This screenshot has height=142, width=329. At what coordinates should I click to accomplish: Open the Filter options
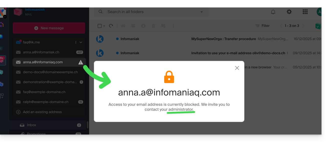(x=262, y=26)
